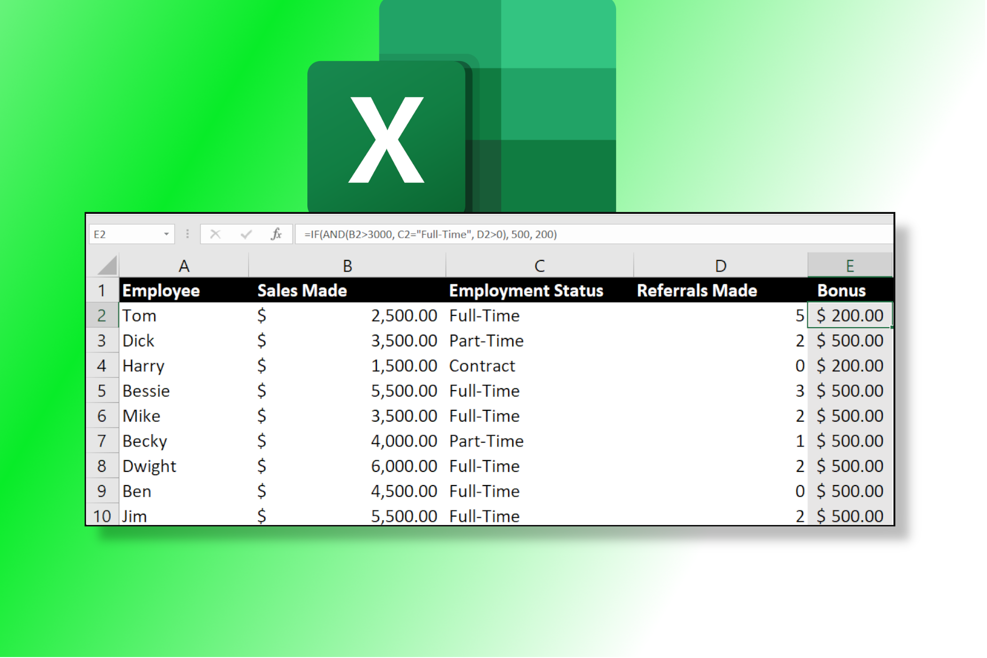Click the Enter checkmark formula icon

coord(246,234)
